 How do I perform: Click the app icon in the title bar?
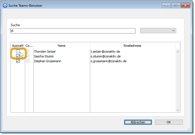point(5,5)
